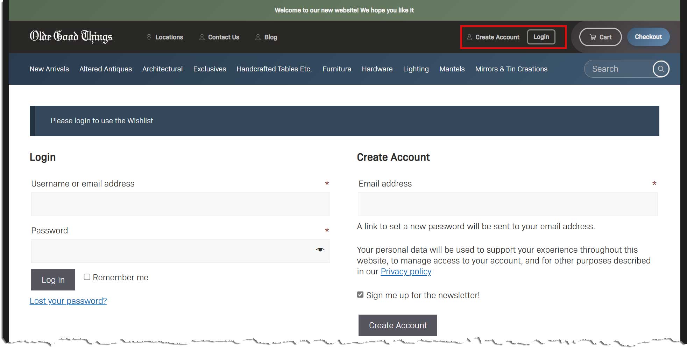Screen dimensions: 687x351
Task: Show password with the eye icon
Action: [320, 250]
